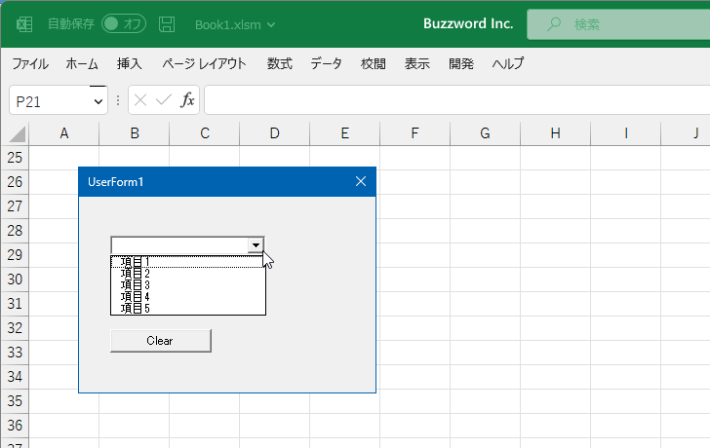Click the search box in title bar
This screenshot has width=710, height=448.
click(618, 24)
